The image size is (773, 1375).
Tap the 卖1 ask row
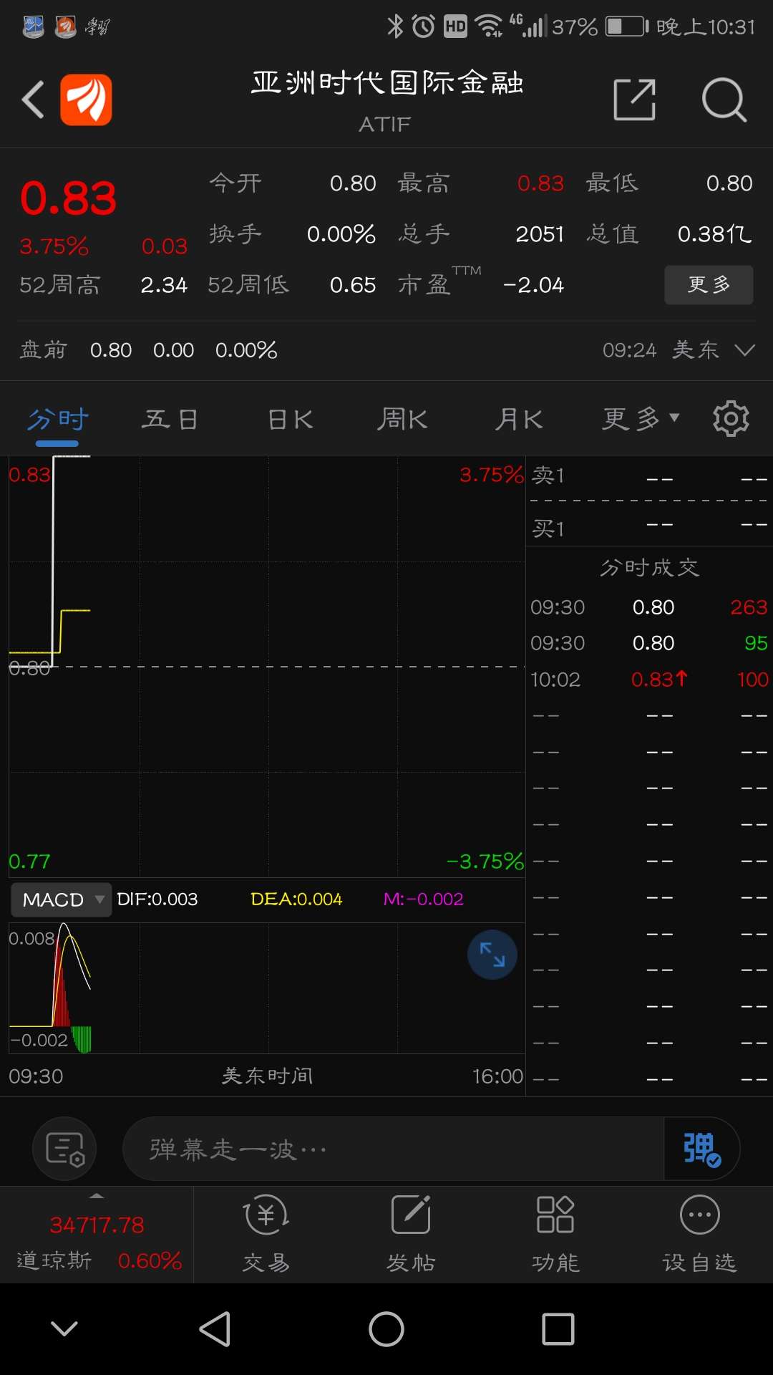coord(649,476)
